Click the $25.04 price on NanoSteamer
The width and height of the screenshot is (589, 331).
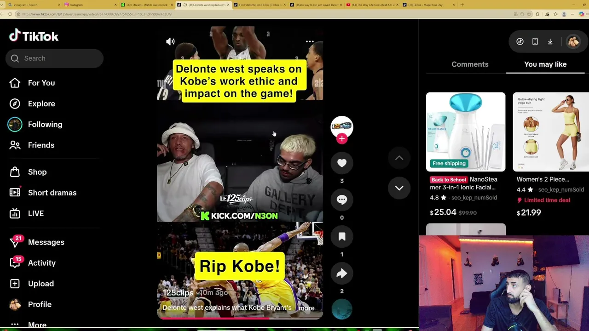pos(443,212)
